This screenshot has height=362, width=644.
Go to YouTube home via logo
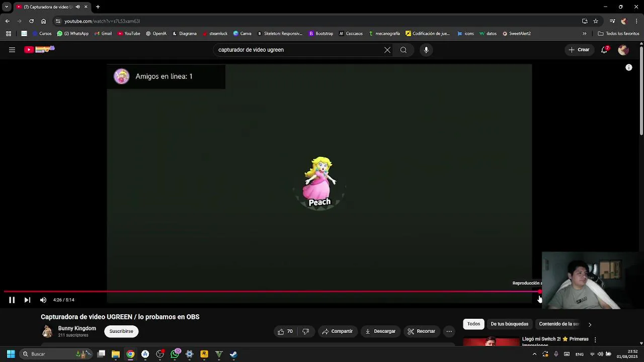(x=39, y=49)
